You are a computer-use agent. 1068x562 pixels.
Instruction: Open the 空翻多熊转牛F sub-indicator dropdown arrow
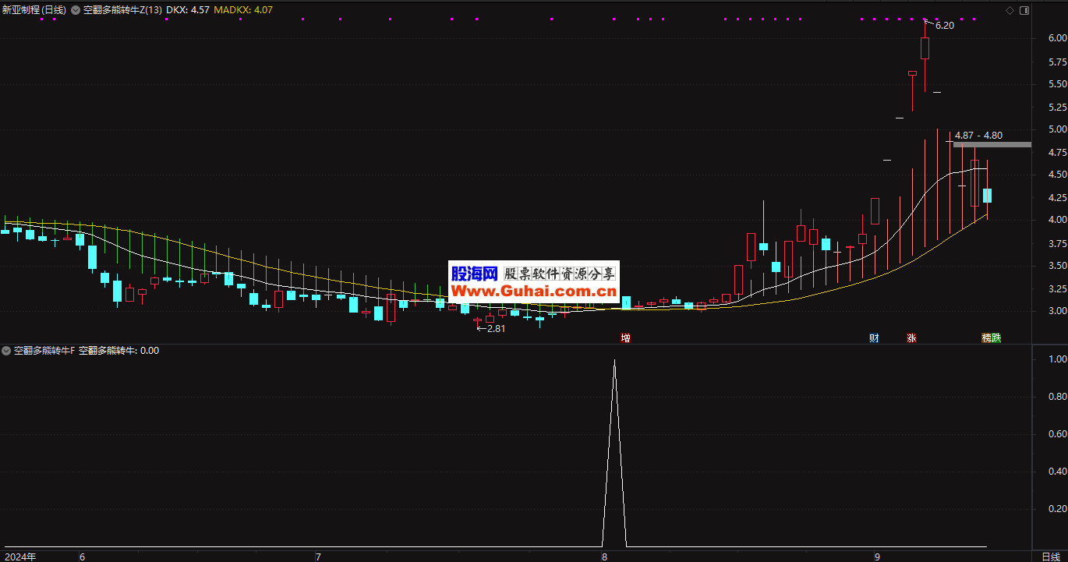pyautogui.click(x=6, y=351)
